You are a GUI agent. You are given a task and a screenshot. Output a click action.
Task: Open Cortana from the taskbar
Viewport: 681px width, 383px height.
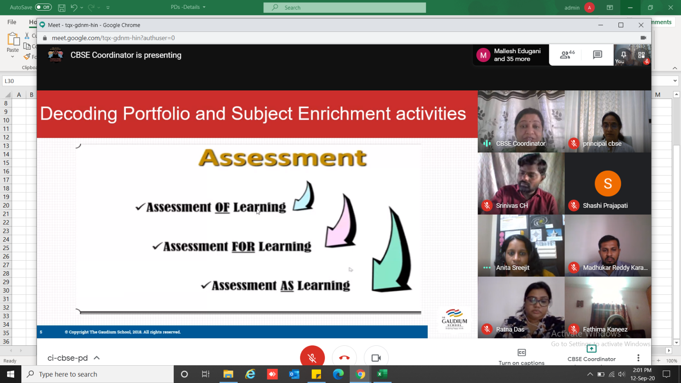(184, 374)
